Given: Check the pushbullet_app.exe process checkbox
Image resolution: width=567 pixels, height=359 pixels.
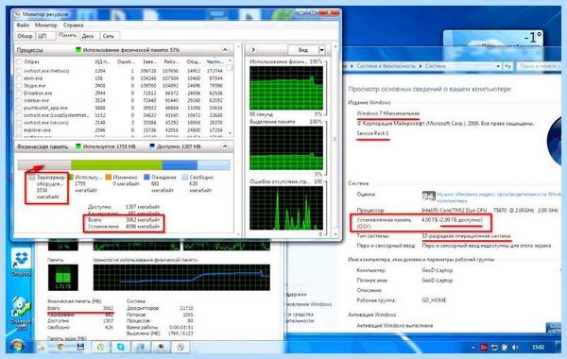Looking at the screenshot, I should [x=19, y=108].
